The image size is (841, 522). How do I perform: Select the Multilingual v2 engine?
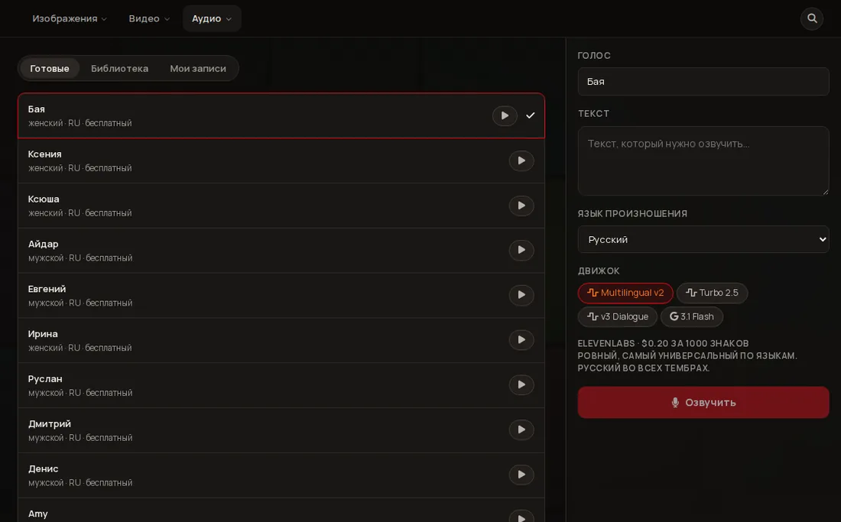[625, 293]
